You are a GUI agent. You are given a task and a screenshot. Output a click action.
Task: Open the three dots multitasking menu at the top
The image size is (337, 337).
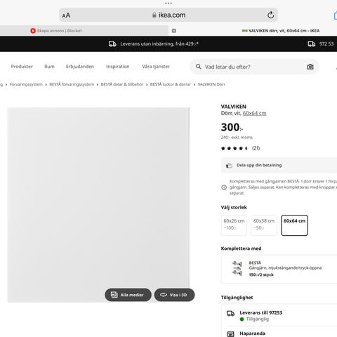click(x=168, y=4)
